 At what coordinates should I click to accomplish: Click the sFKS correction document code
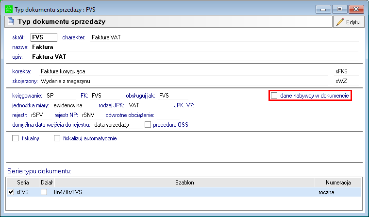[335, 71]
